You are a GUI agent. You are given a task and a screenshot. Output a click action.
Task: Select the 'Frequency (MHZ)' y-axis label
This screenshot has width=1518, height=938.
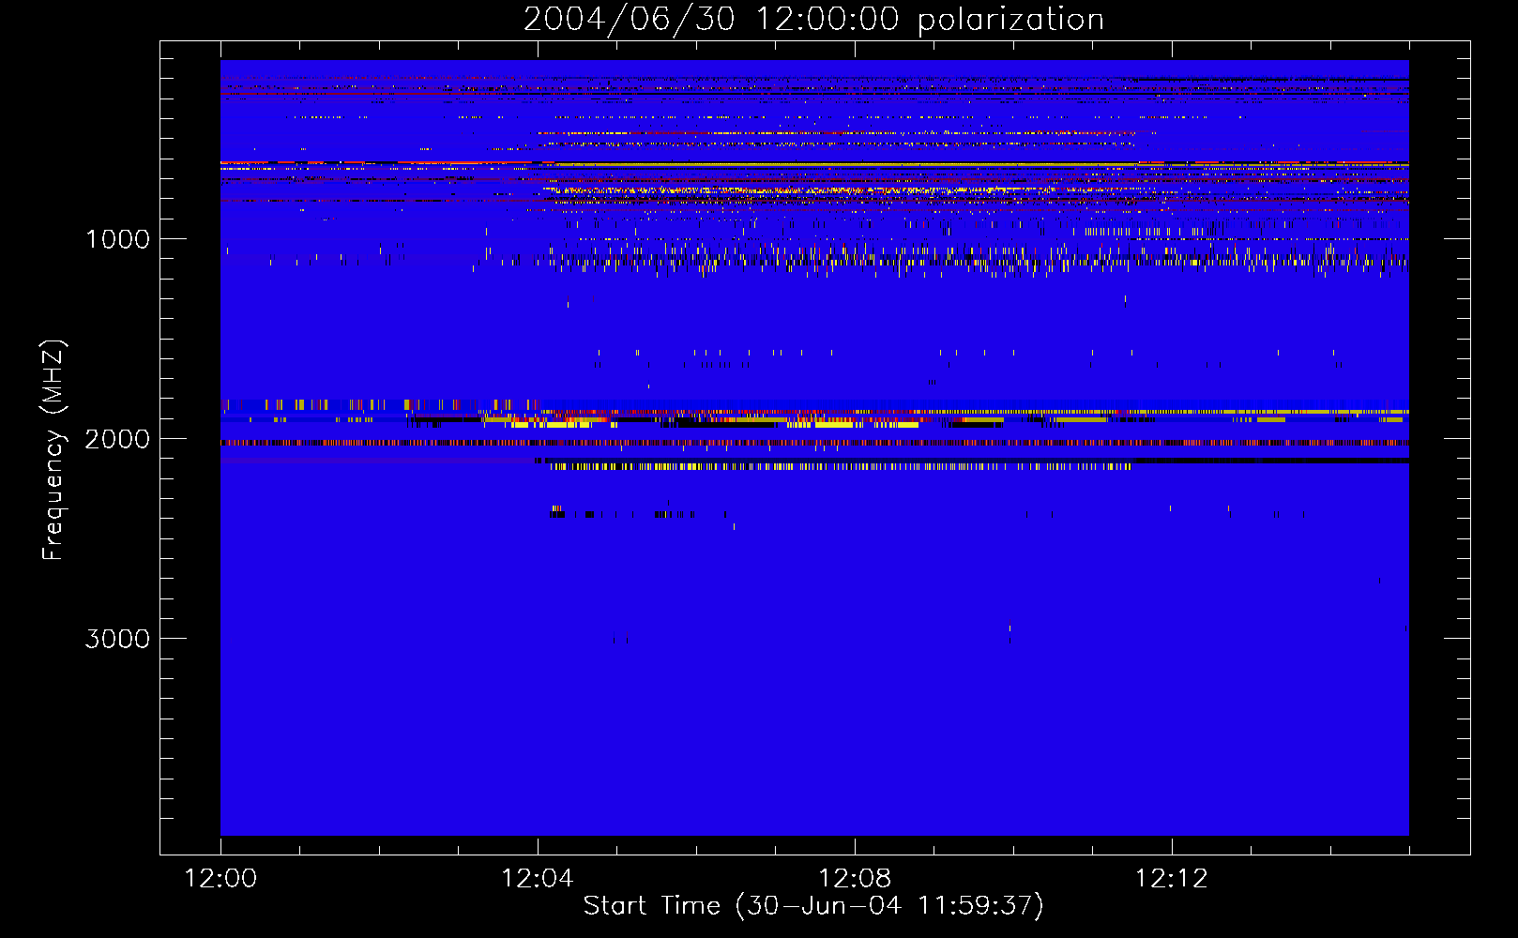pyautogui.click(x=53, y=451)
